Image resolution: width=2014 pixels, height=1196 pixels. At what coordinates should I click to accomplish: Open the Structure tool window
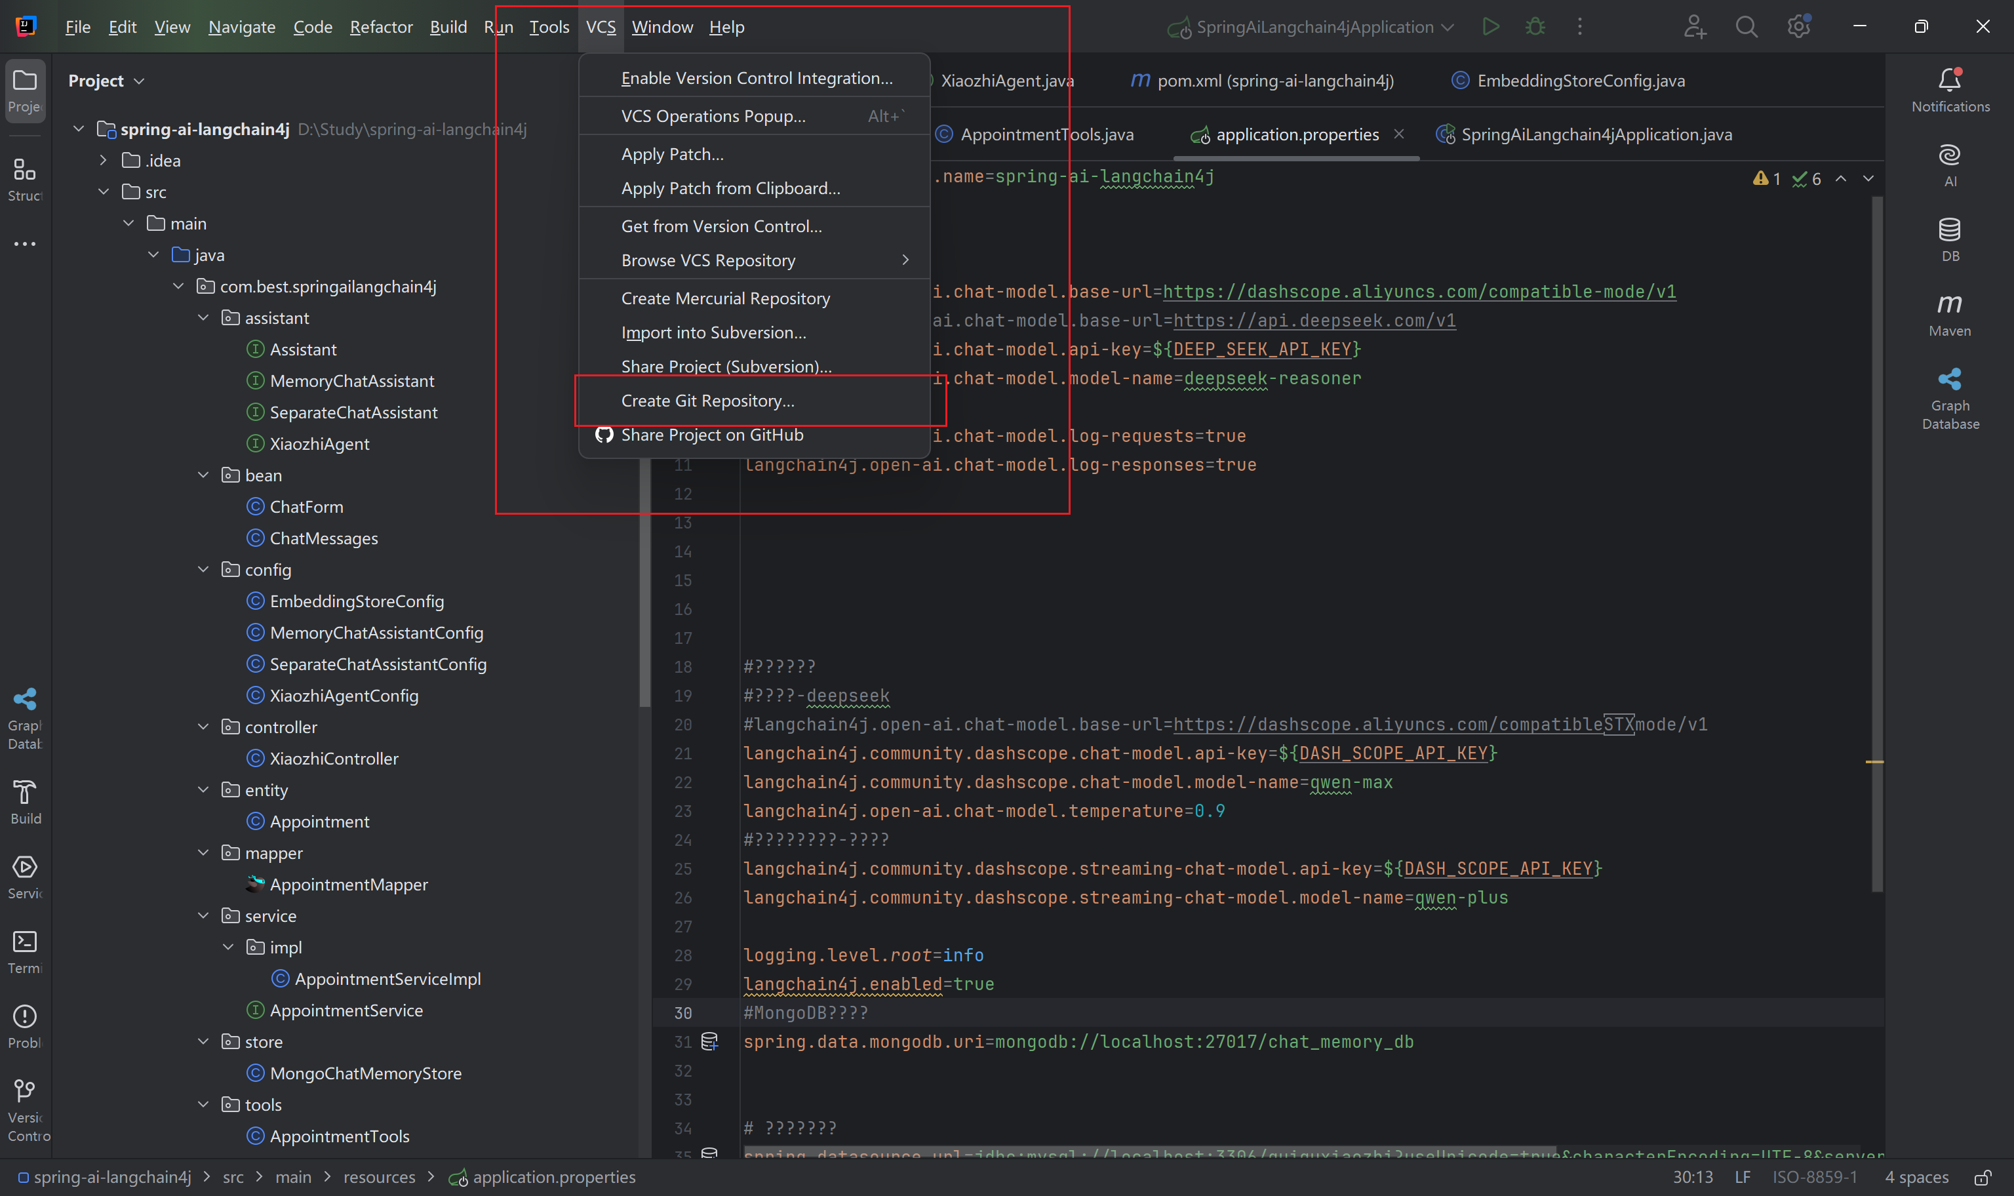pos(25,178)
